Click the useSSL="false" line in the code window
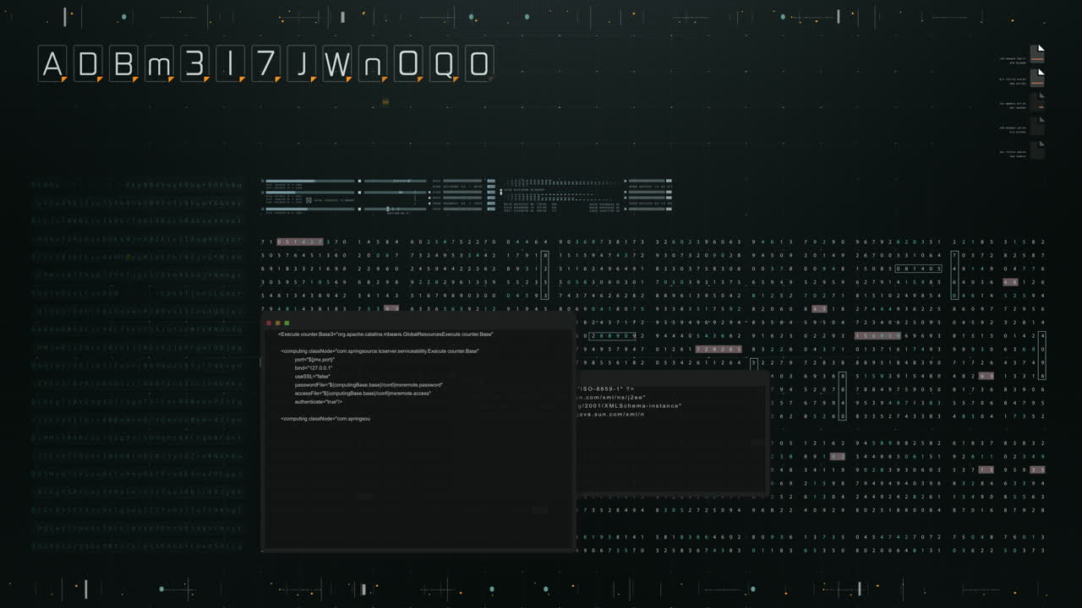The width and height of the screenshot is (1082, 608). pos(312,377)
